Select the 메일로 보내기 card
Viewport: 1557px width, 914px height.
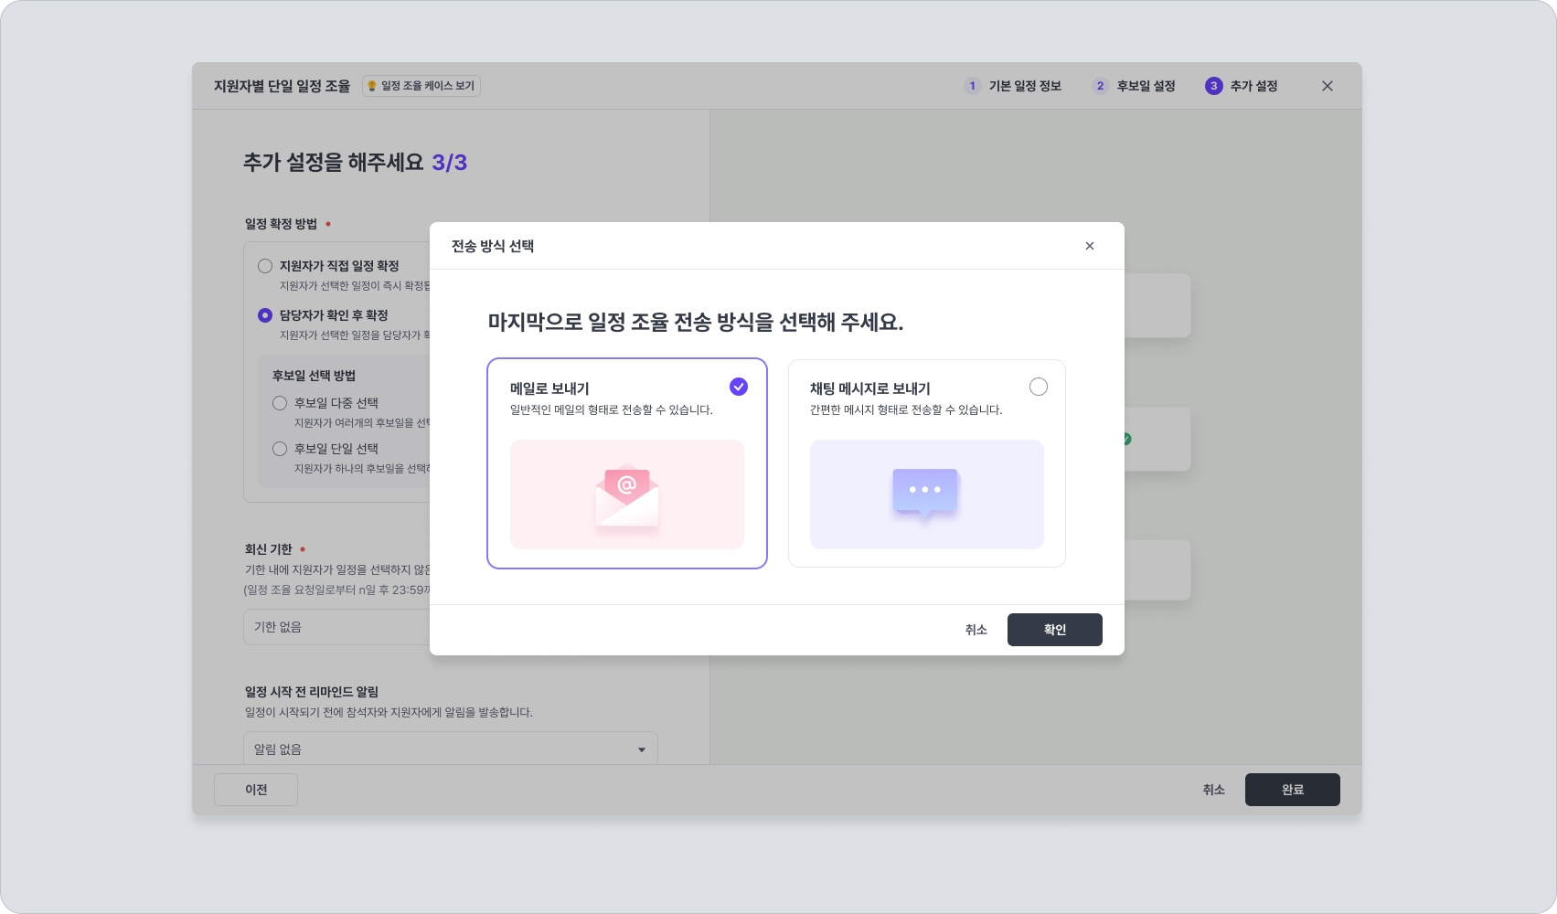pos(627,463)
